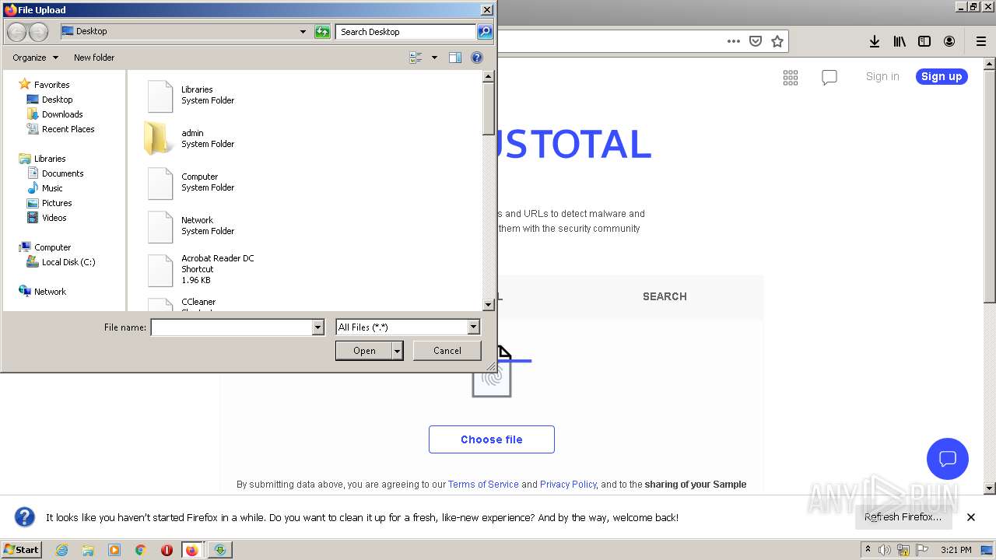The image size is (996, 560).
Task: Save page to Pocket icon
Action: coord(756,41)
